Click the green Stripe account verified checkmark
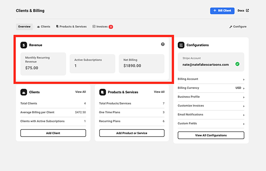266x171 pixels. [237, 64]
